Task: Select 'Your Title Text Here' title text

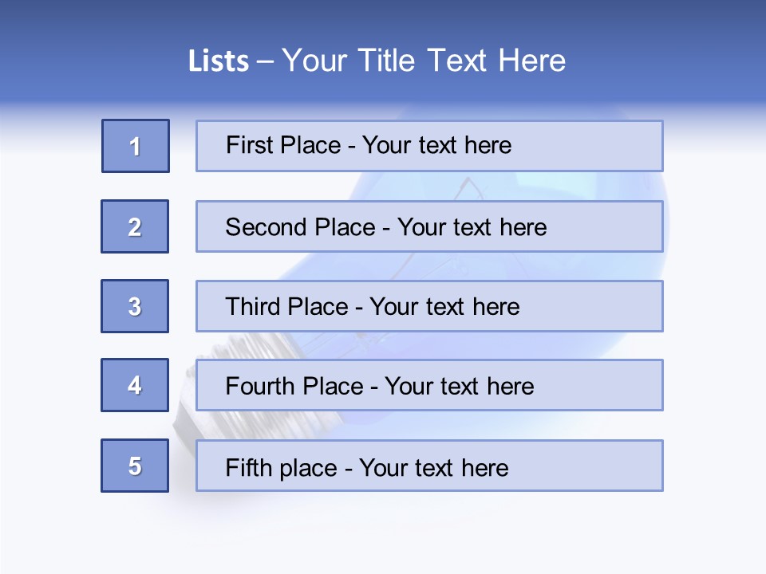Action: pyautogui.click(x=424, y=61)
